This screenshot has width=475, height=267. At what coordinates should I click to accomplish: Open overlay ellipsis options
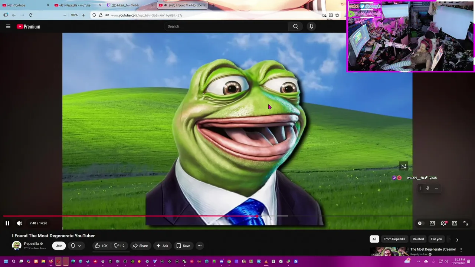[436, 188]
